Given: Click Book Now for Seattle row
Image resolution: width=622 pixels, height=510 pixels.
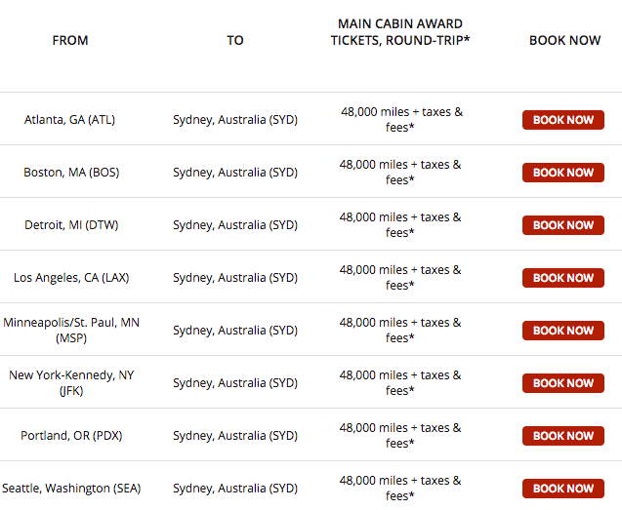Looking at the screenshot, I should tap(562, 489).
